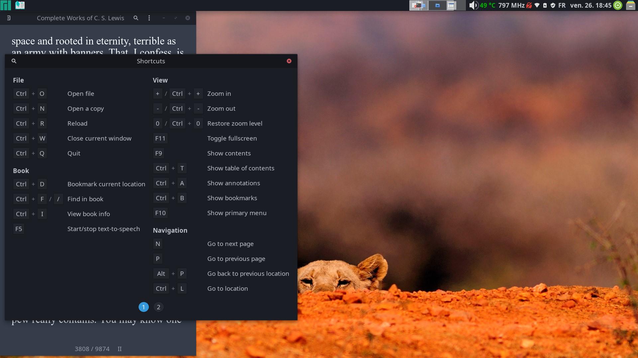Image resolution: width=638 pixels, height=358 pixels.
Task: Switch to shortcuts page 2
Action: [159, 307]
